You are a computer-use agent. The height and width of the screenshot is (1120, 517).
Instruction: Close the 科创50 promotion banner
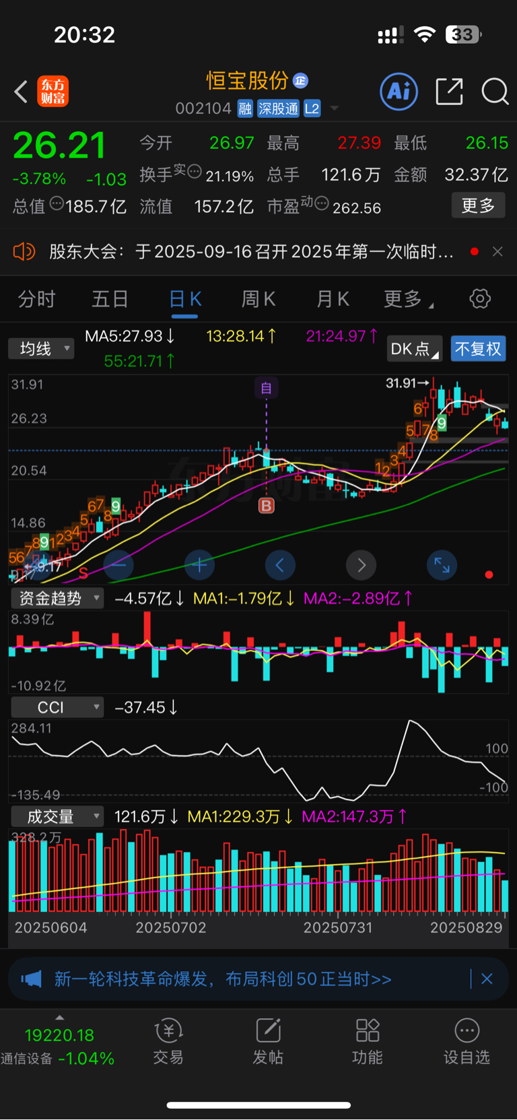click(487, 979)
